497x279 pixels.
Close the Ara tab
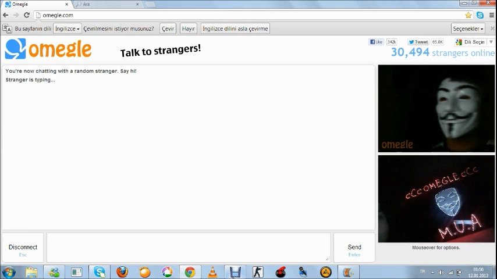tap(137, 5)
